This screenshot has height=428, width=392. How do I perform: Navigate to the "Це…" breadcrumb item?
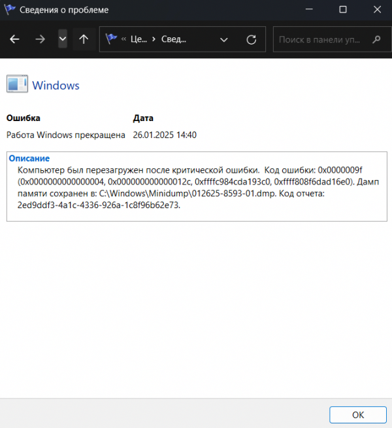coord(139,39)
